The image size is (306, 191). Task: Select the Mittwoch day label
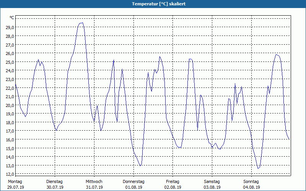pyautogui.click(x=94, y=182)
